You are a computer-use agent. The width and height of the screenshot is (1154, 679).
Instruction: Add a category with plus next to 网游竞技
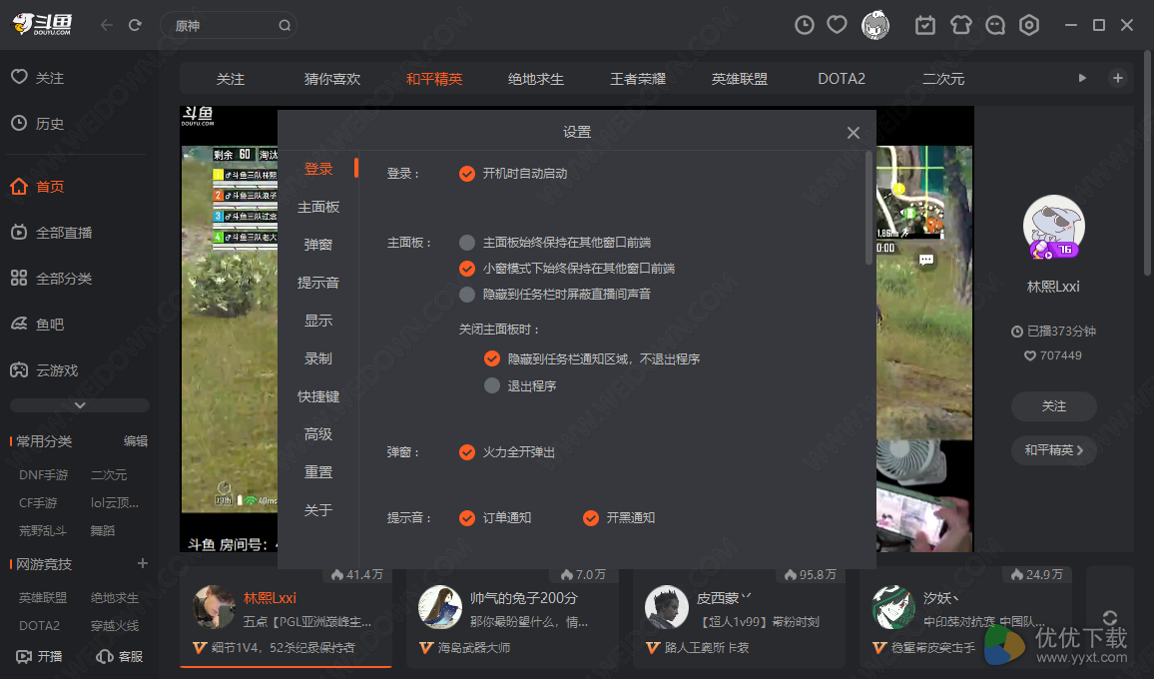[143, 563]
